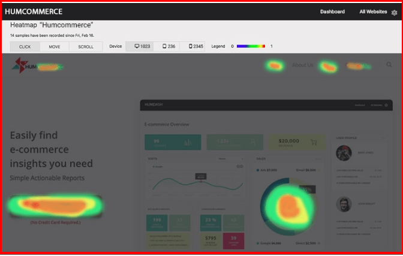The image size is (403, 256).
Task: Open settings gear in top header
Action: coord(394,12)
